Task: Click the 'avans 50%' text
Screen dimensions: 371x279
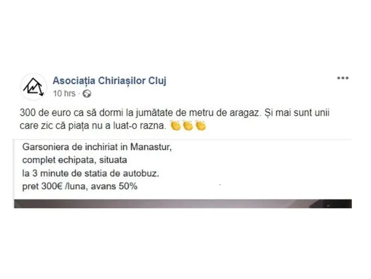Action: pos(114,186)
